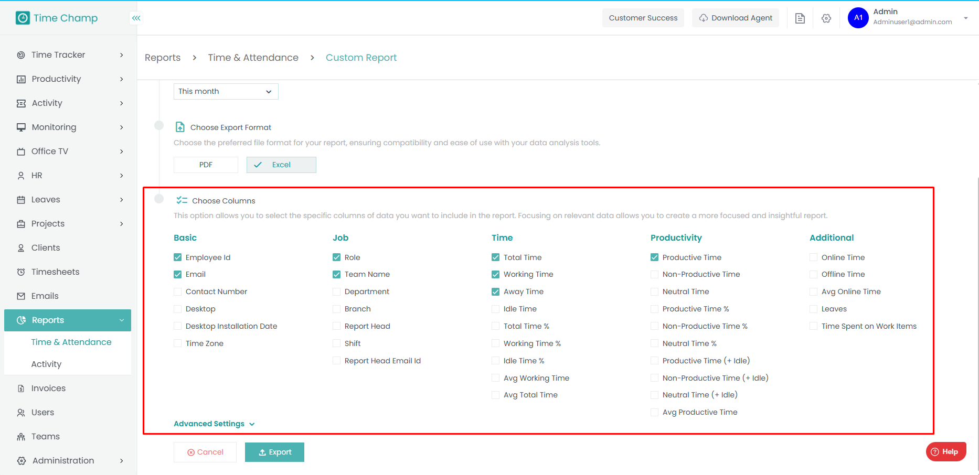
Task: Collapse the sidebar with double-chevron icon
Action: click(x=136, y=18)
